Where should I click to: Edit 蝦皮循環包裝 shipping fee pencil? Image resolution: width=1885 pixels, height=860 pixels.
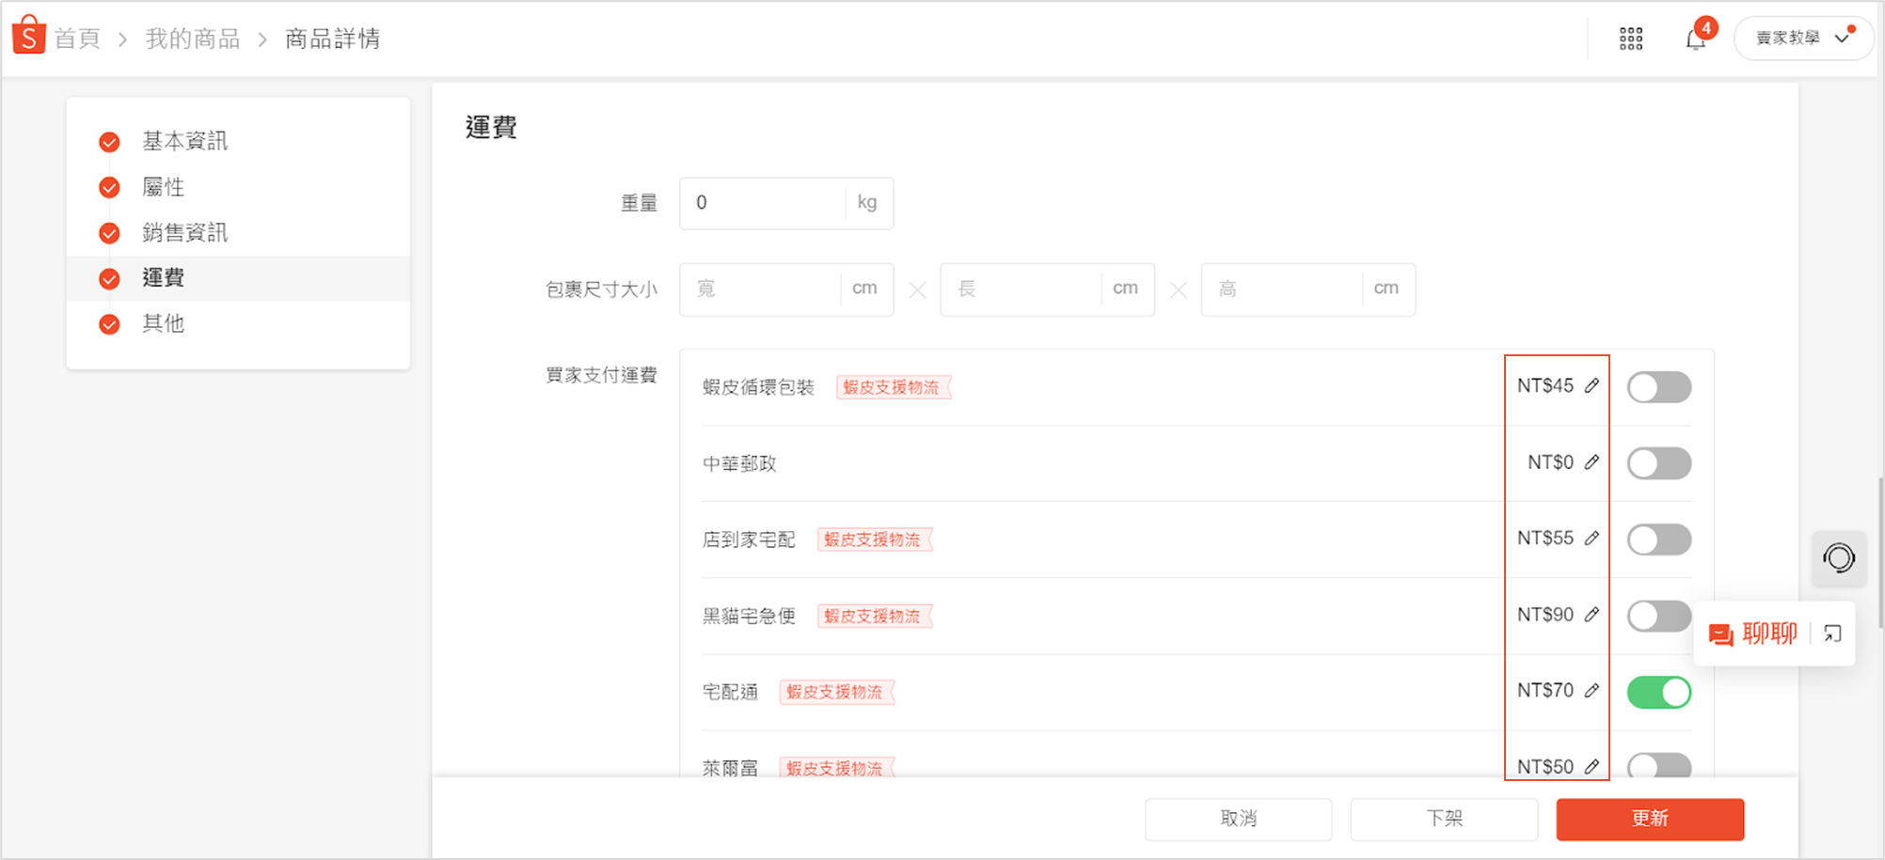[1592, 386]
